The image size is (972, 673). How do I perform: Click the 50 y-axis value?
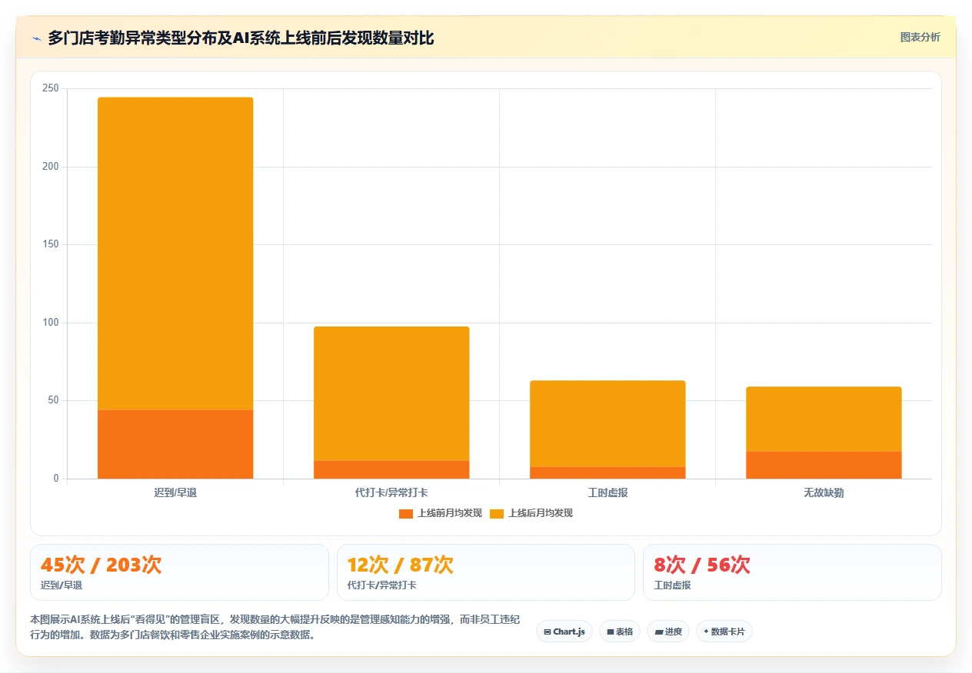tap(53, 400)
